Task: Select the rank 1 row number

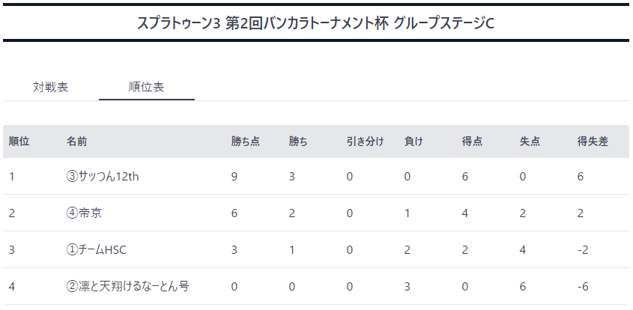Action: coord(11,177)
